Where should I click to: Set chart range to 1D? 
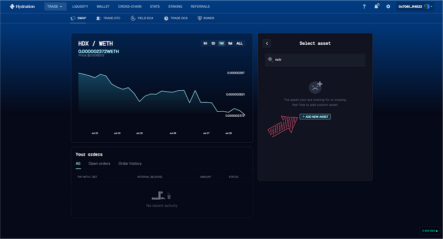tap(213, 44)
